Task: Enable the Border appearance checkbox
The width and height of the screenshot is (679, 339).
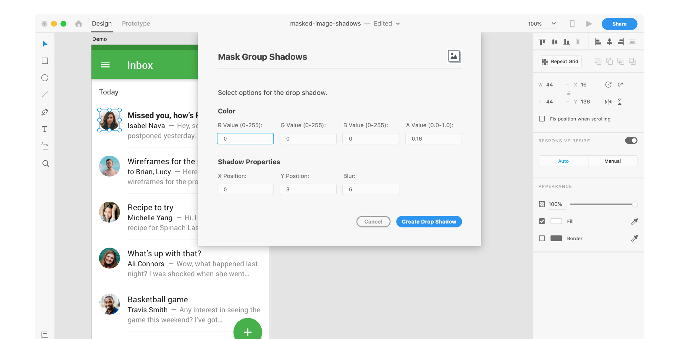Action: pos(542,238)
